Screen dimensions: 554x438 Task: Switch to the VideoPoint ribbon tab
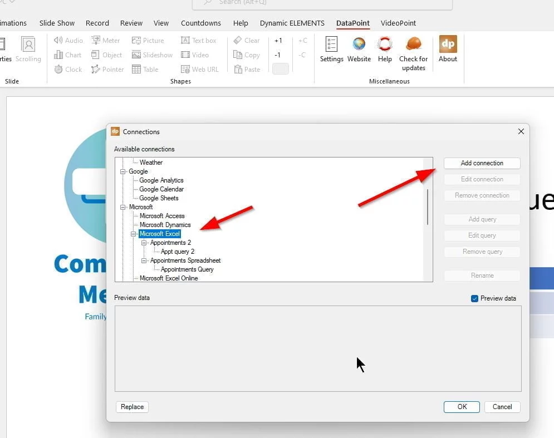point(398,23)
